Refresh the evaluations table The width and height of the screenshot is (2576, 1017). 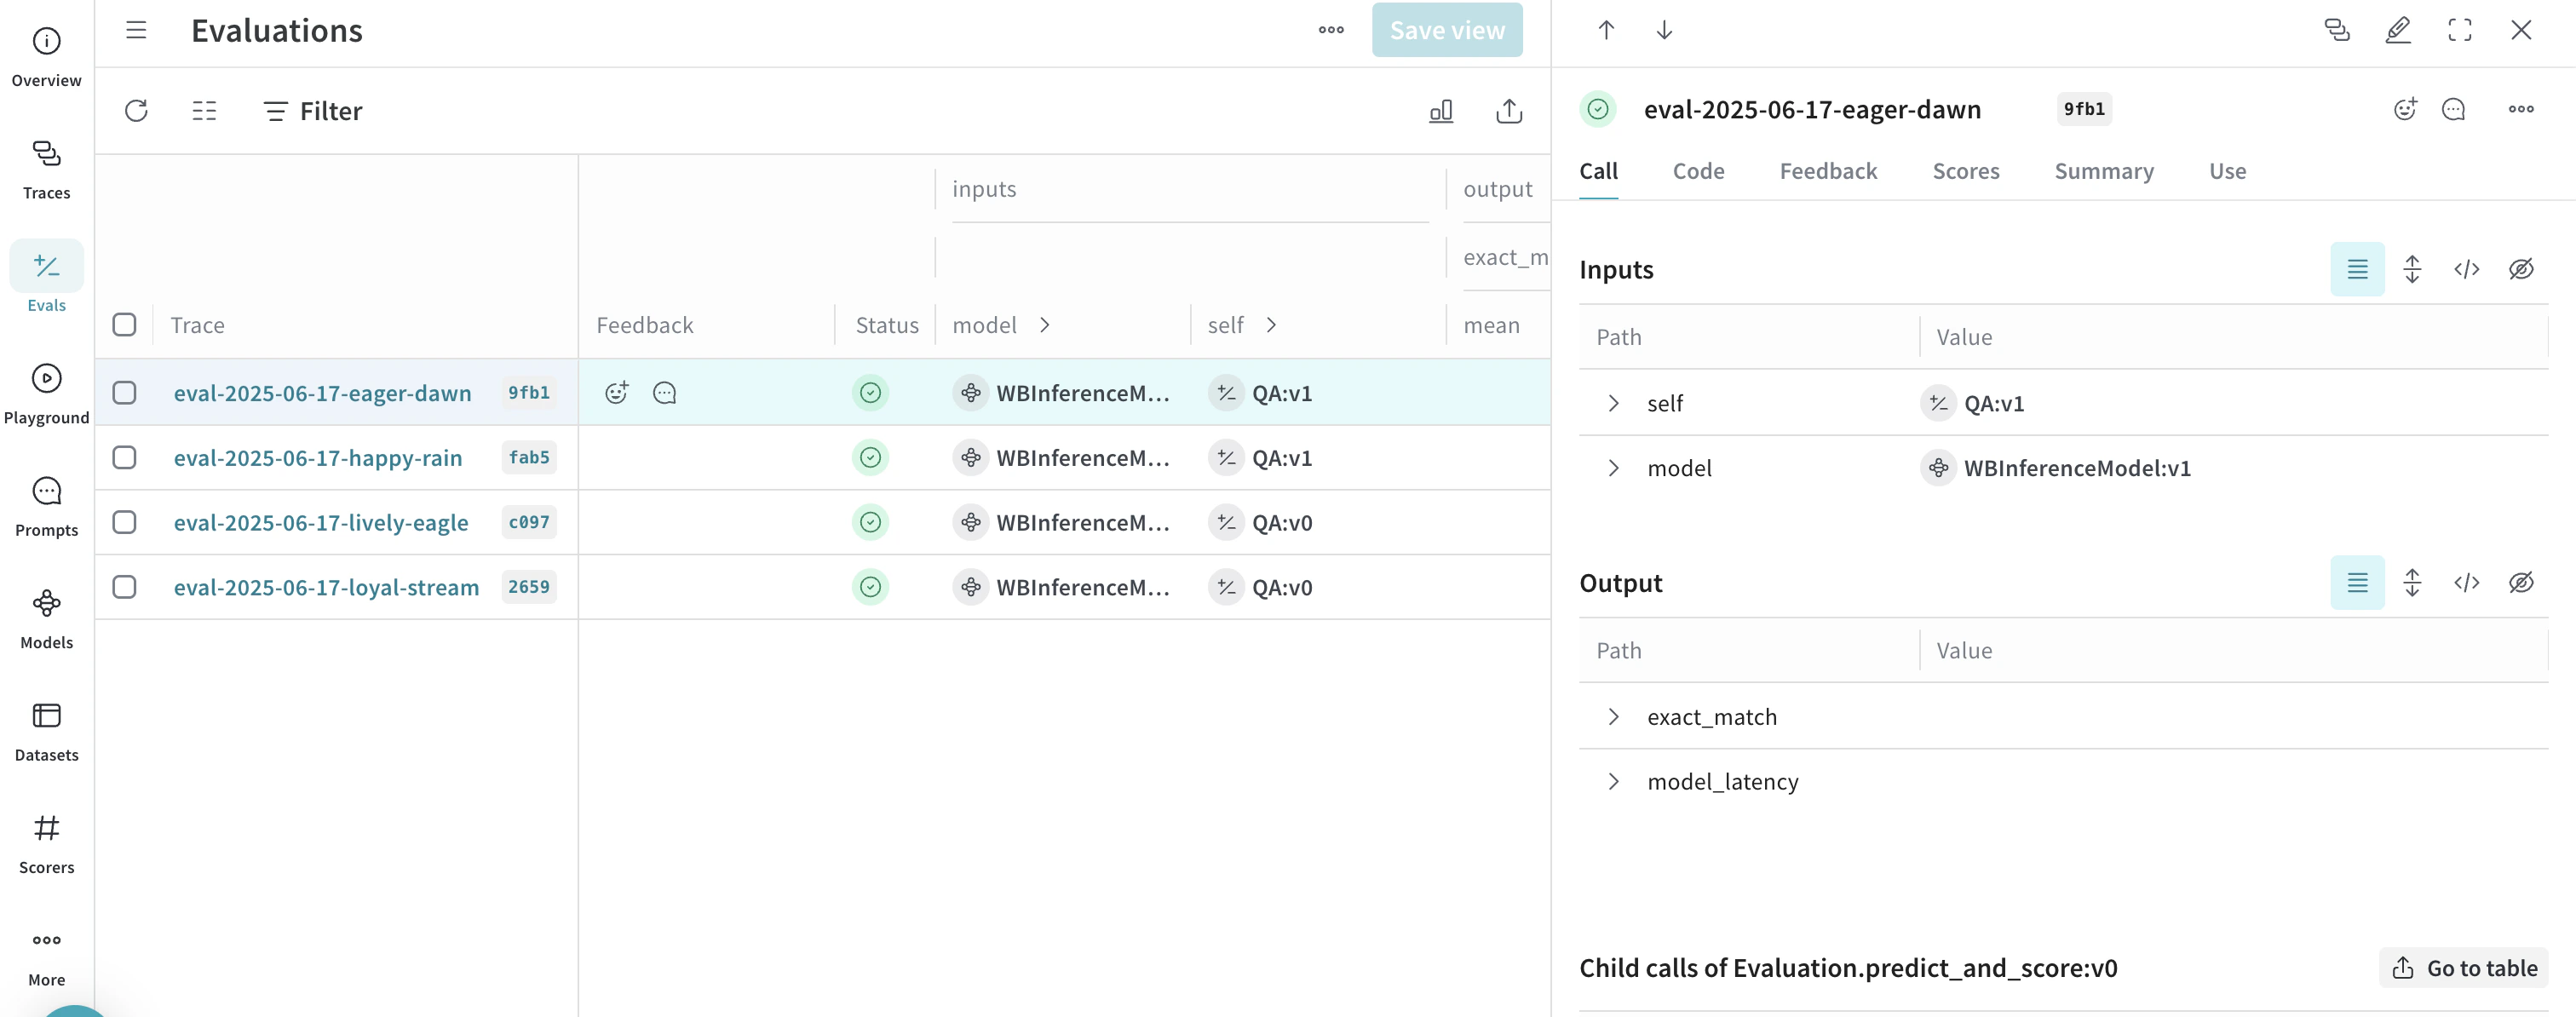tap(136, 111)
